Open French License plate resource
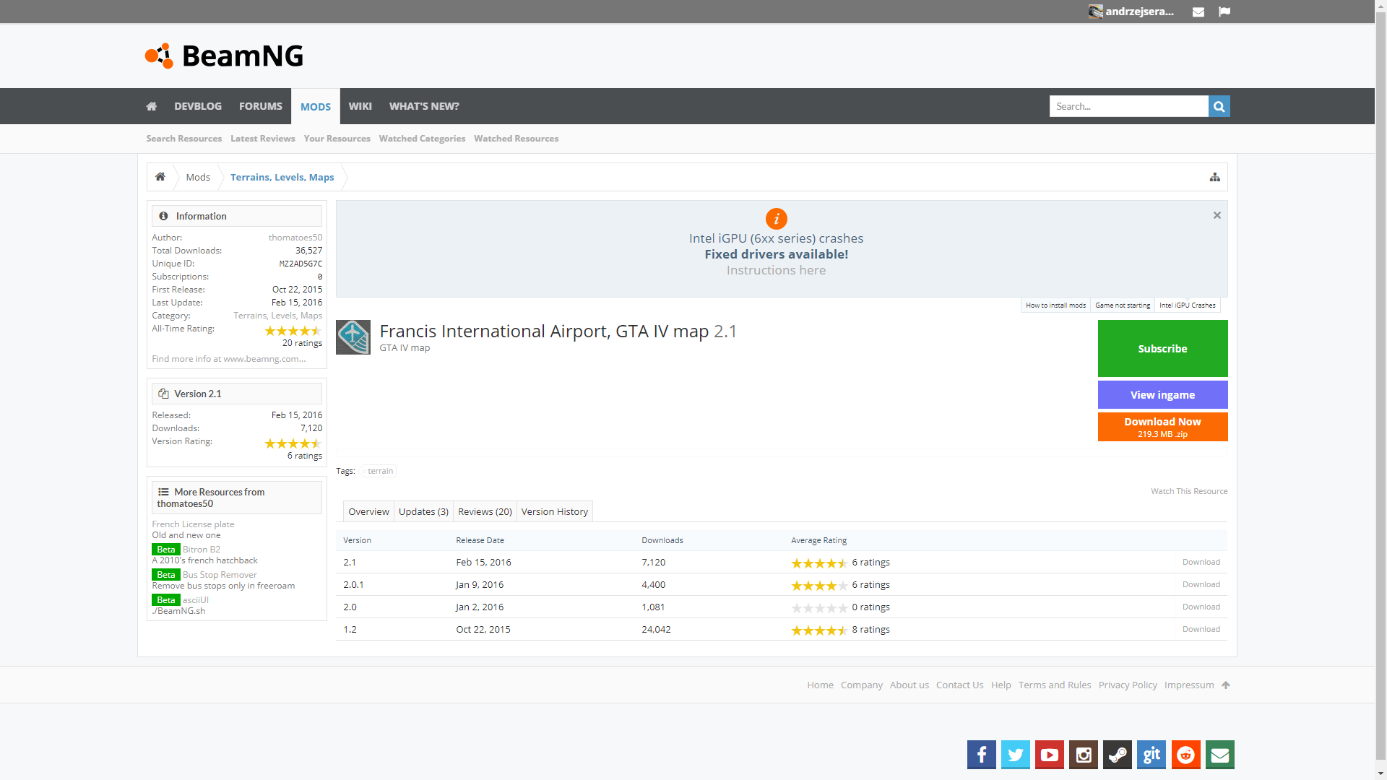The height and width of the screenshot is (780, 1387). click(193, 524)
